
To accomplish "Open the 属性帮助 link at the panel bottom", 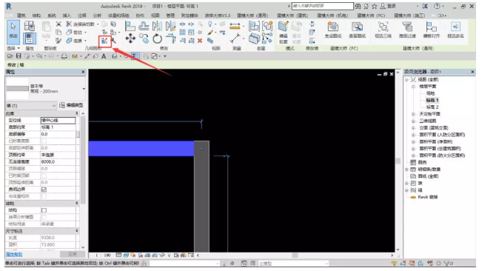I will [x=14, y=255].
